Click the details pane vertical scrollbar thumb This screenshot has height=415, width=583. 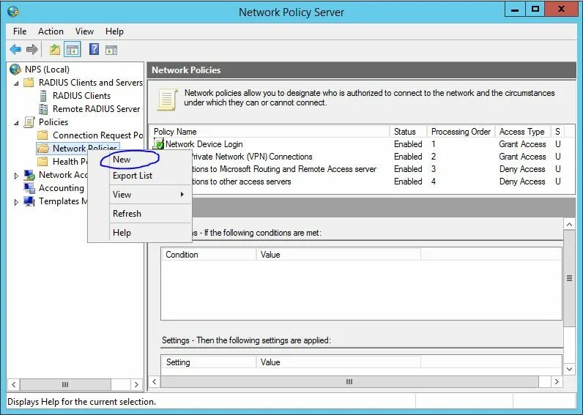coord(569,278)
